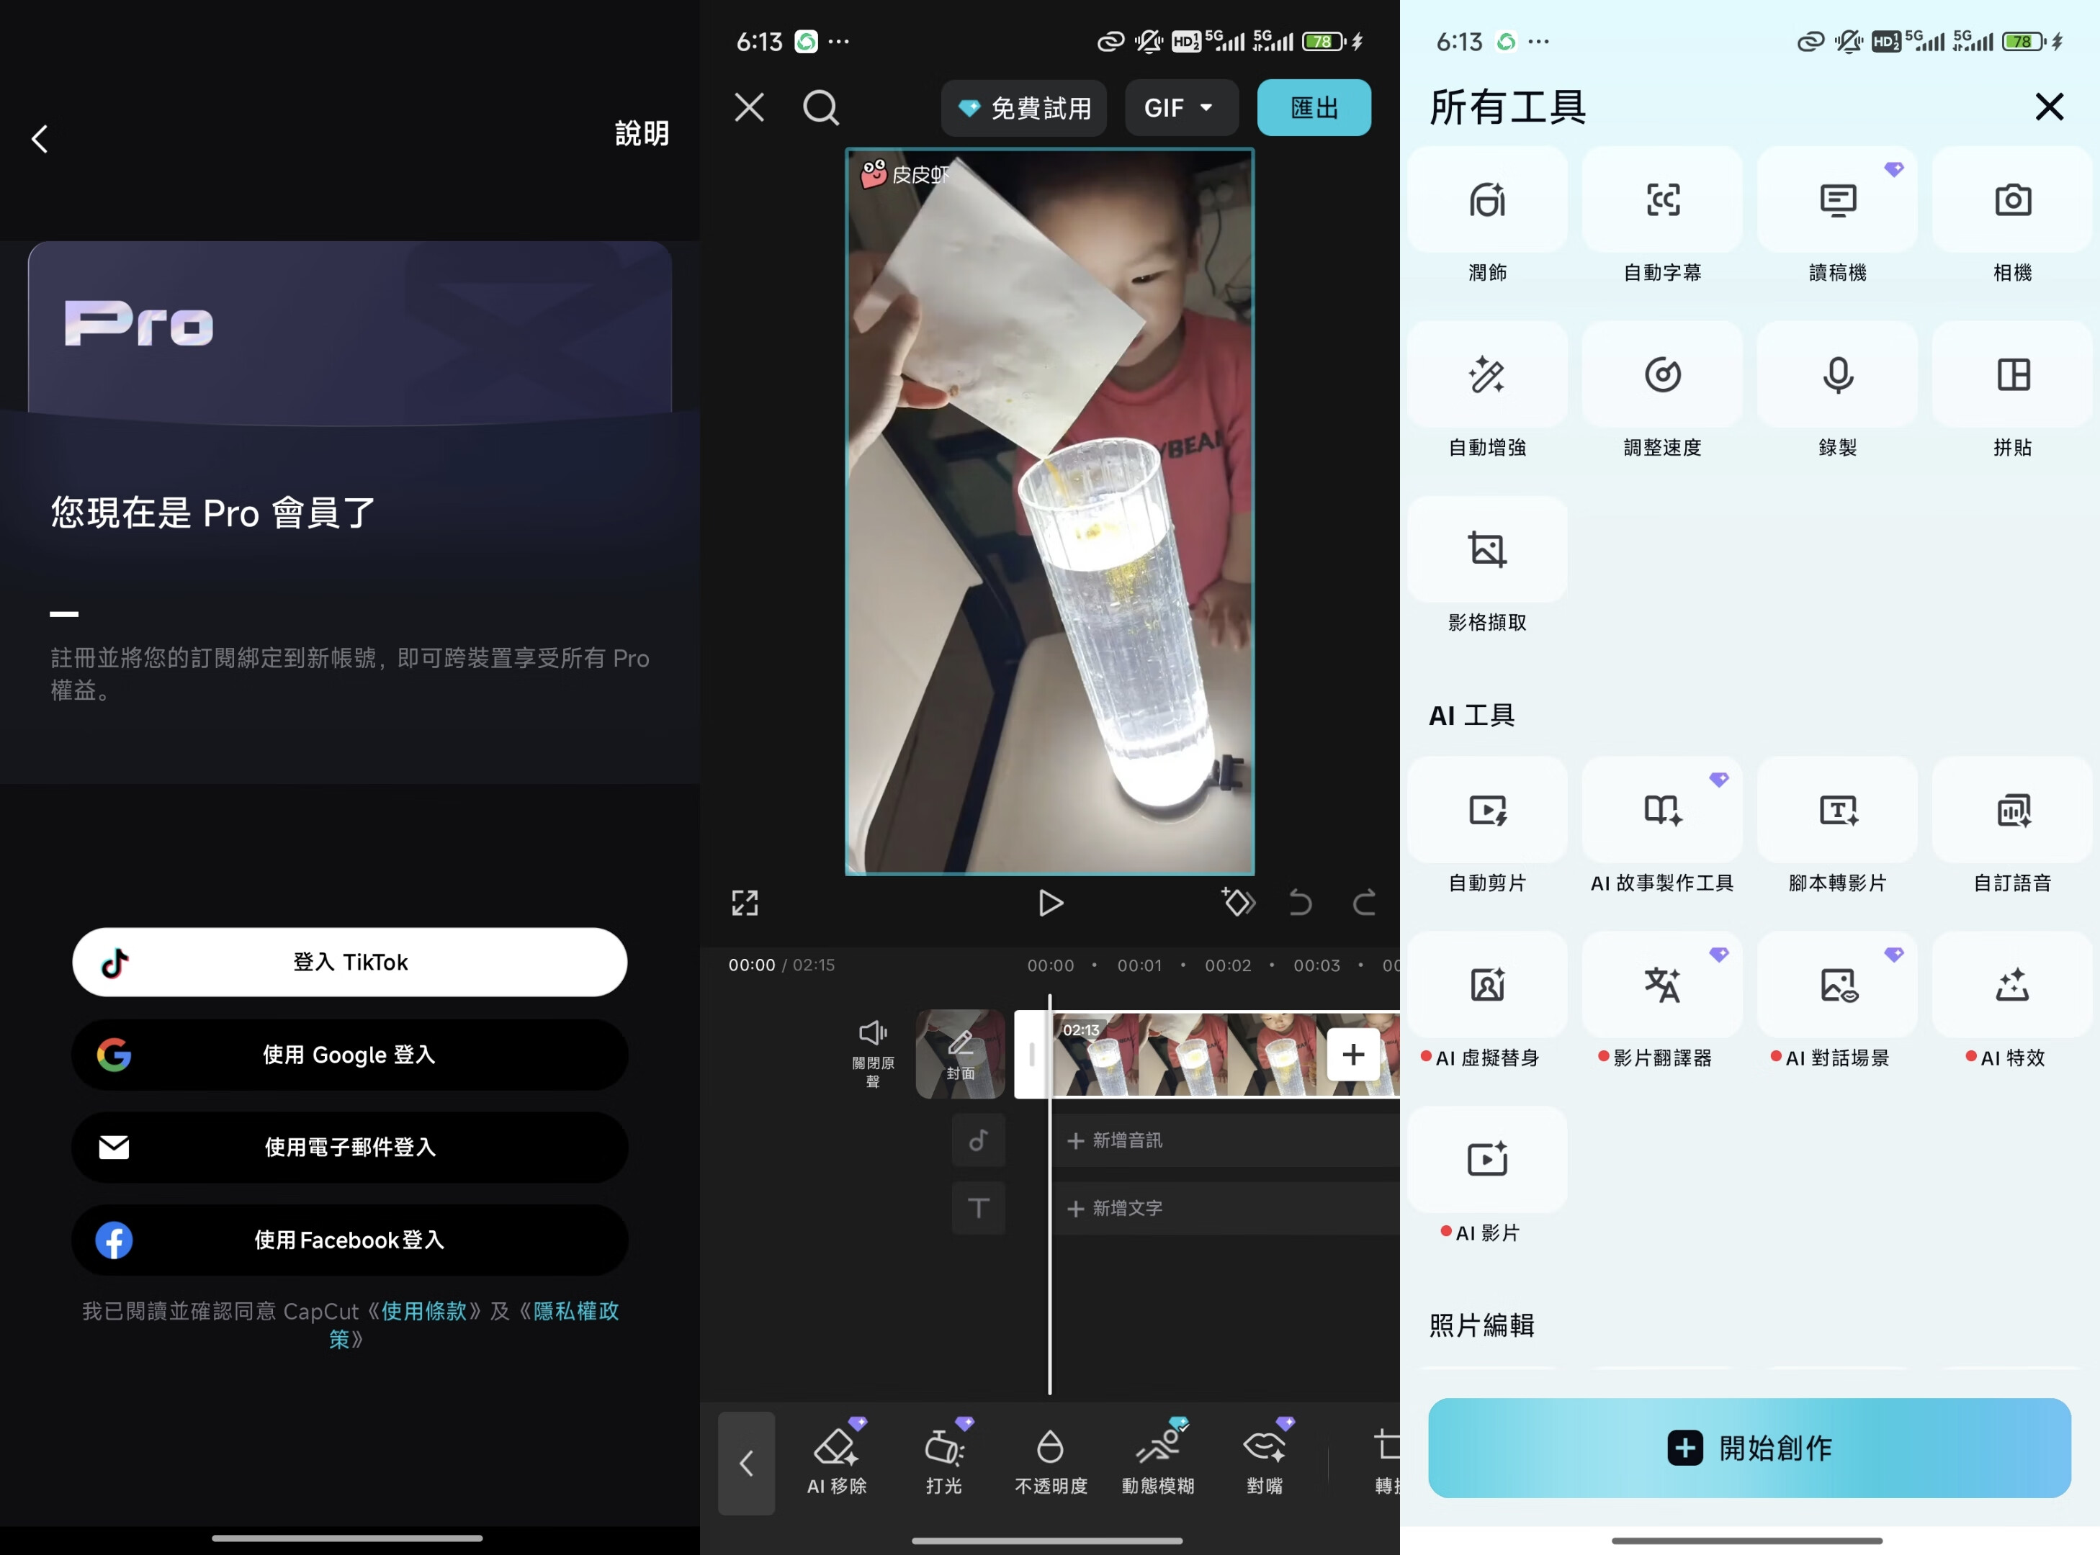Select the 打光 relight tool
This screenshot has height=1555, width=2100.
(943, 1458)
